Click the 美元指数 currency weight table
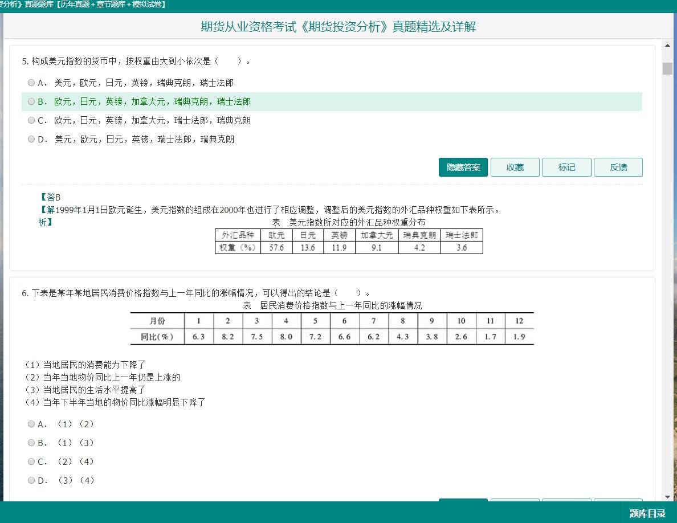677x523 pixels. (349, 242)
